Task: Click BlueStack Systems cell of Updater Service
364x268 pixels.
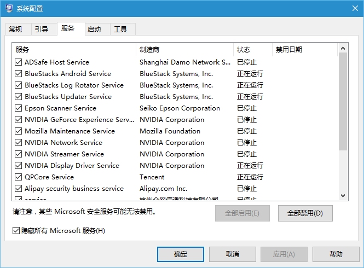Action: [x=176, y=96]
